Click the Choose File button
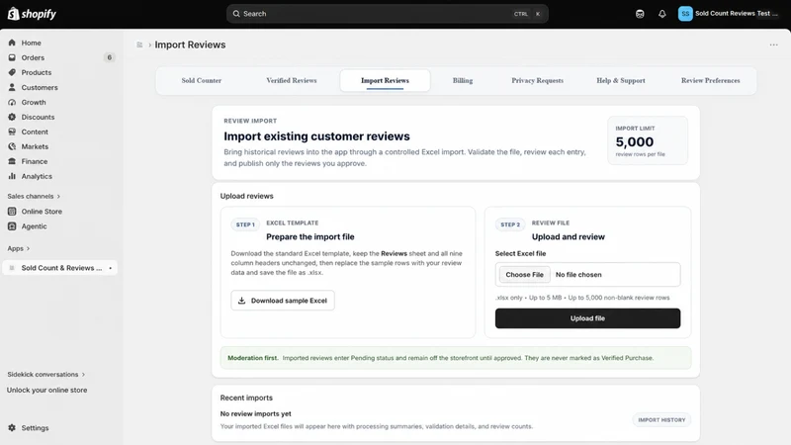The height and width of the screenshot is (445, 791). click(x=524, y=275)
